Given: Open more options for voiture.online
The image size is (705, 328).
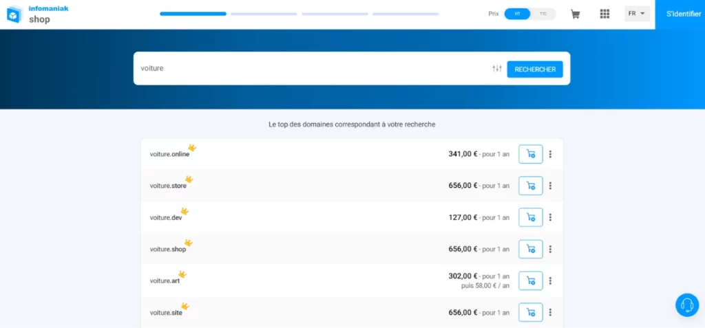Looking at the screenshot, I should (x=550, y=154).
